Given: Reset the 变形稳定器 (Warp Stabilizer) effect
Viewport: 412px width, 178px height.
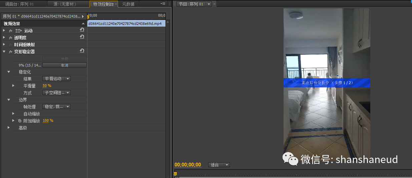Looking at the screenshot, I should pos(82,51).
